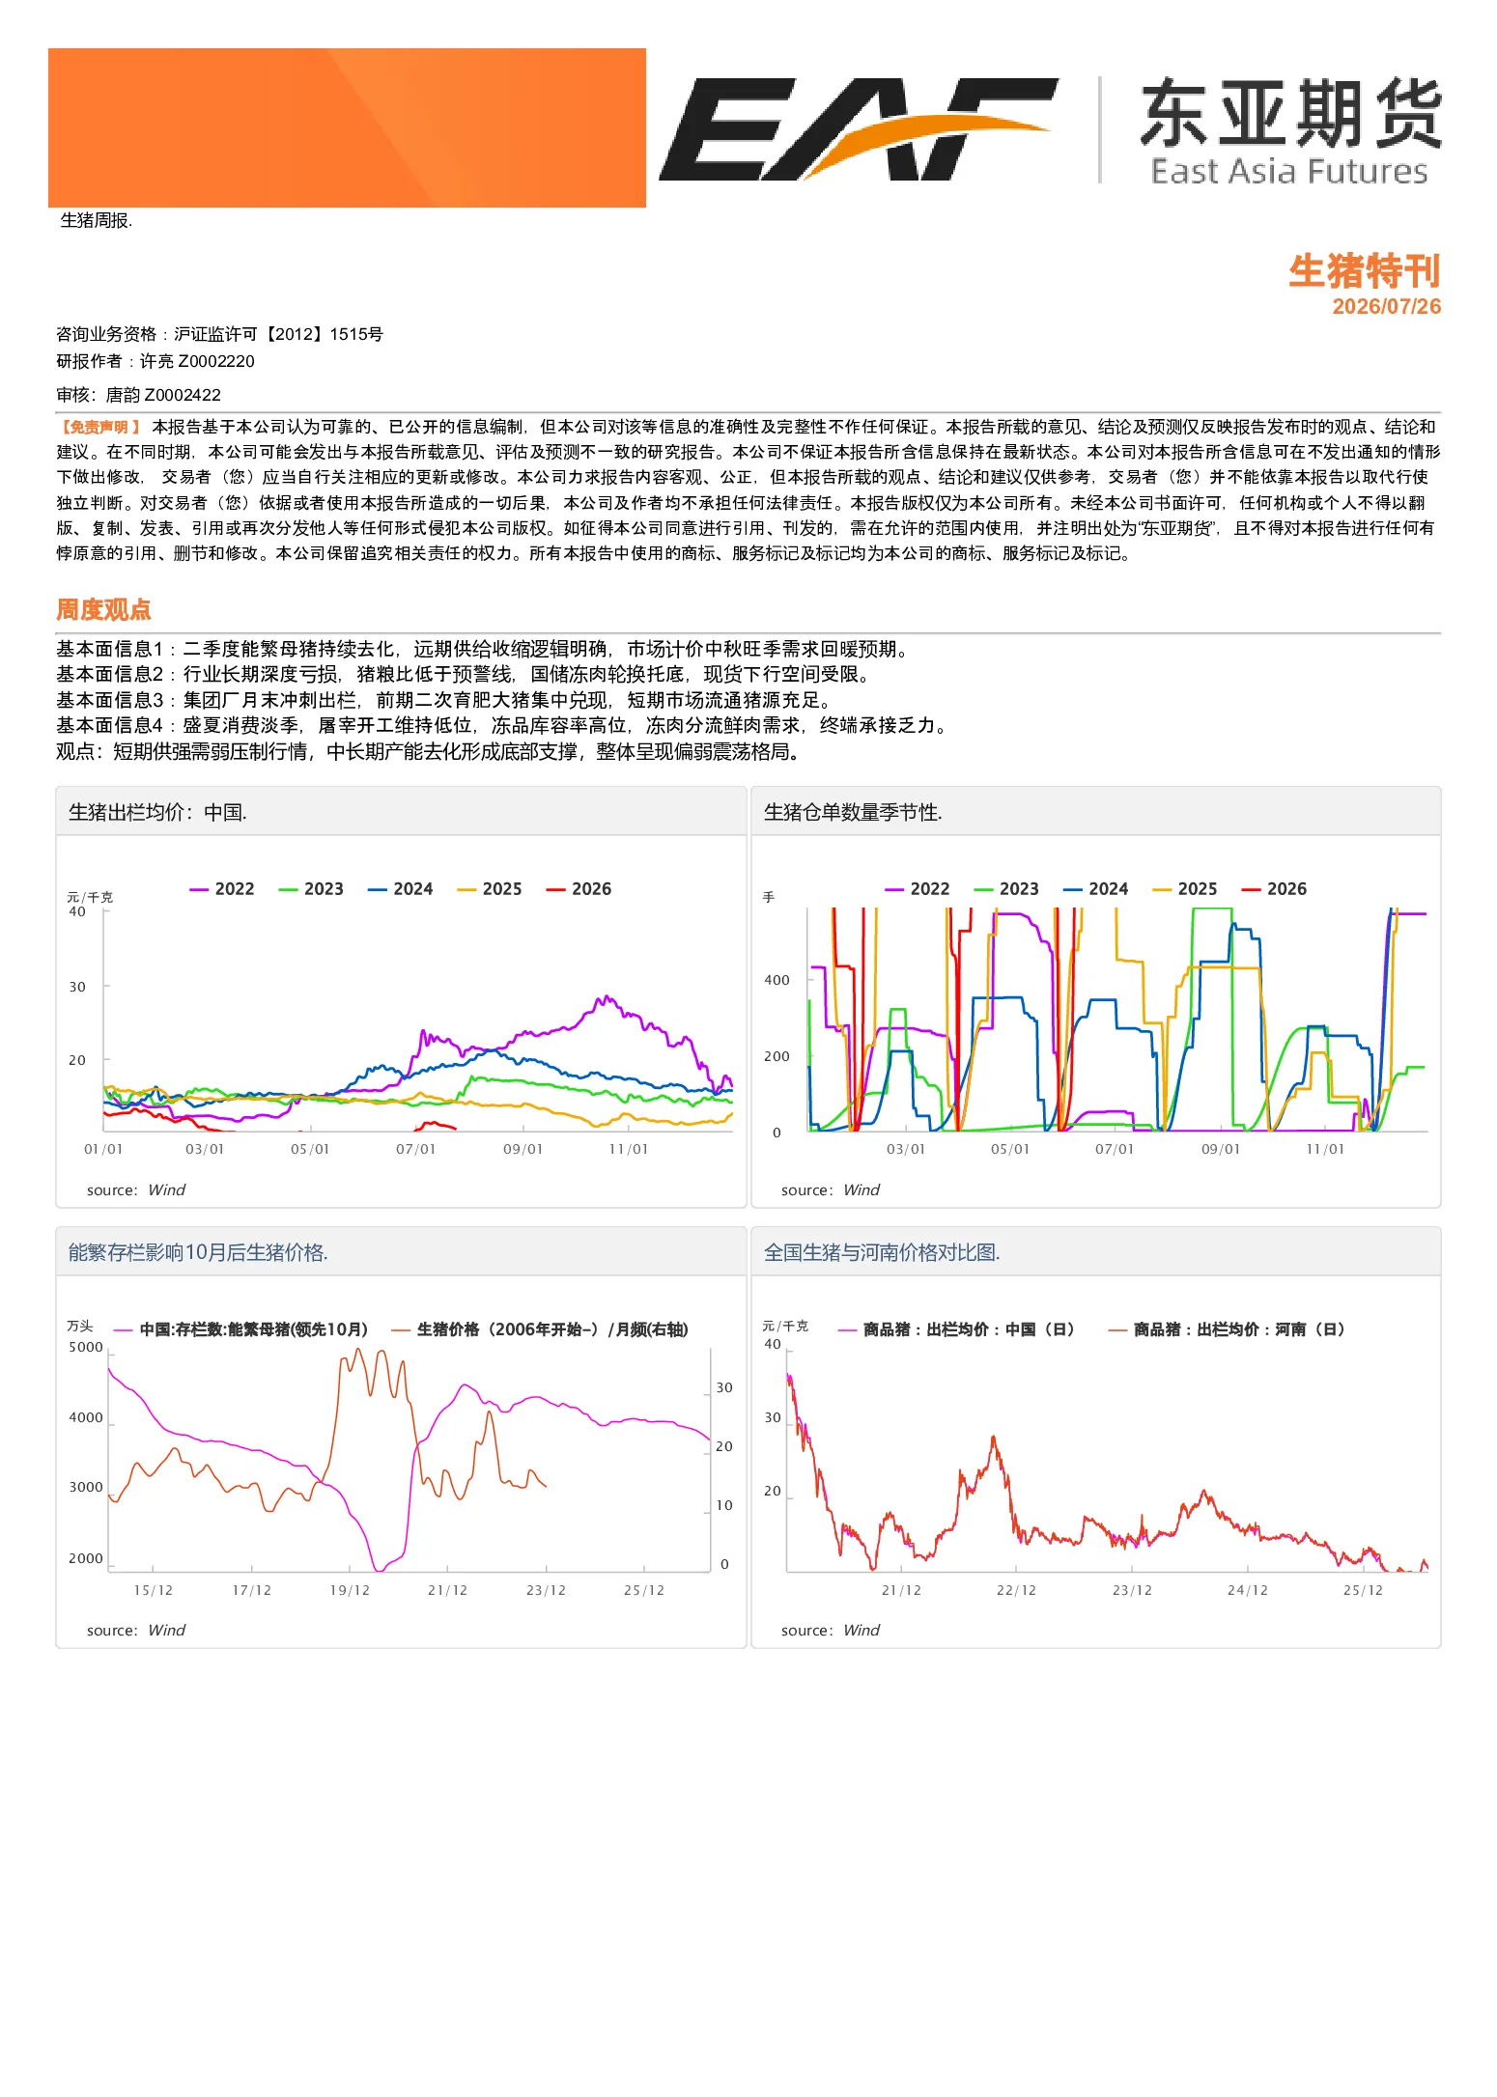Screen dimensions: 1497x2097
Task: Click the 07/01 axis label in 出栏均价 chart
Action: tap(415, 1149)
